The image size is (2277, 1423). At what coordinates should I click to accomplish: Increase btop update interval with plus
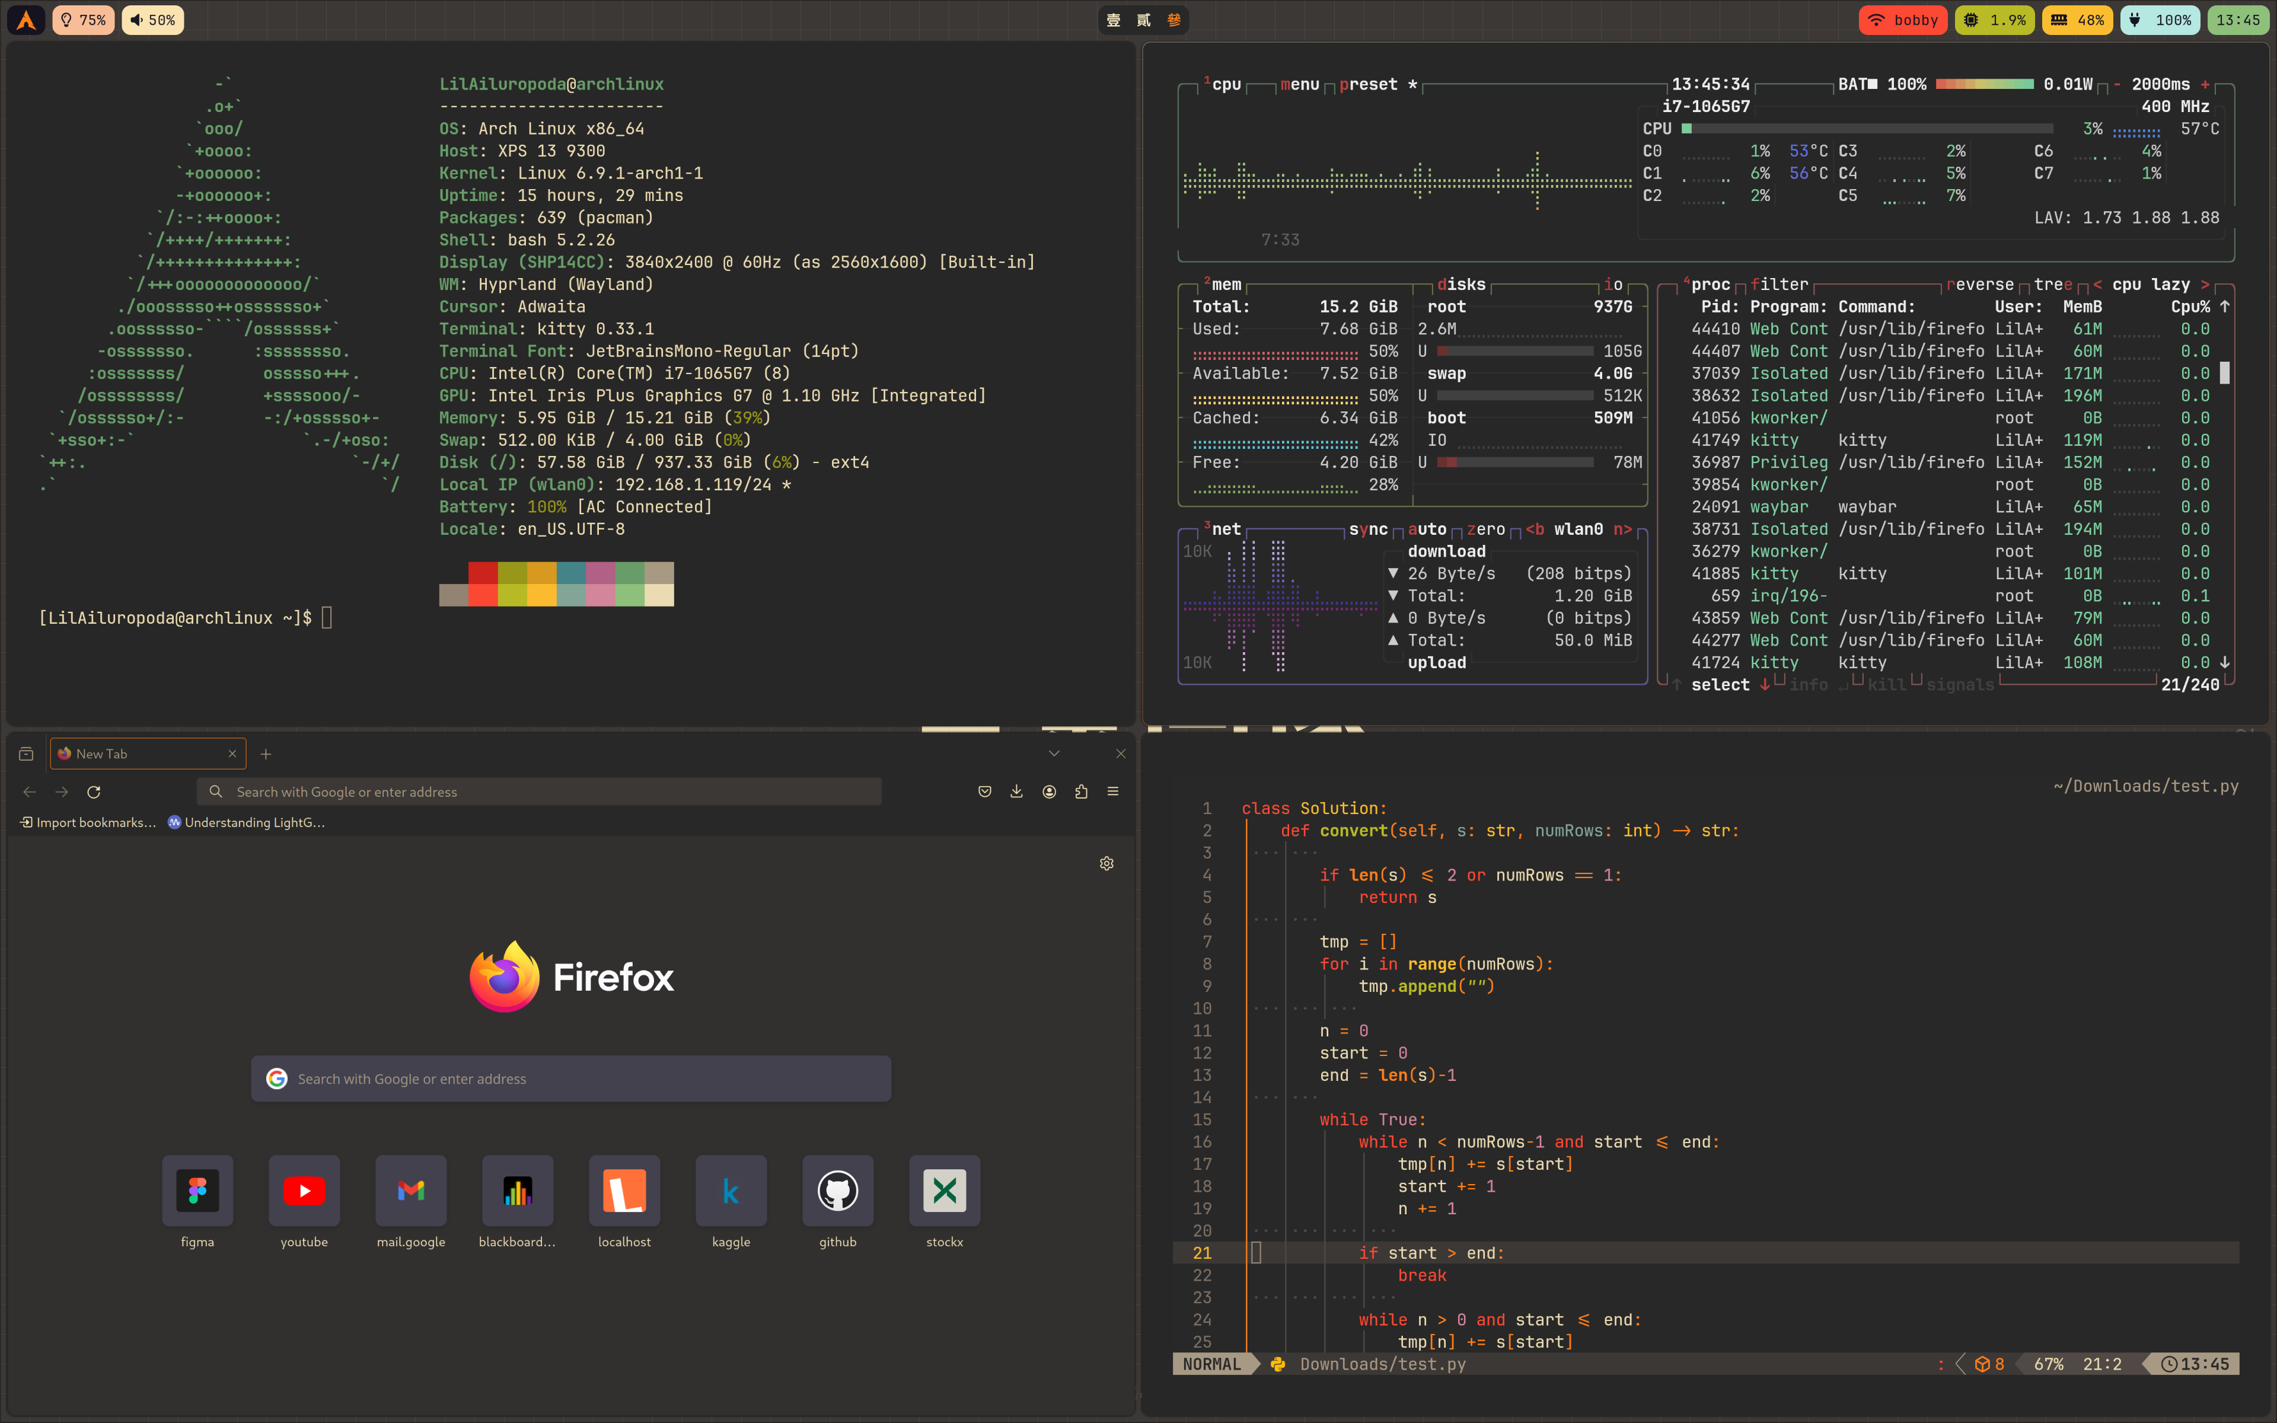click(x=2205, y=85)
